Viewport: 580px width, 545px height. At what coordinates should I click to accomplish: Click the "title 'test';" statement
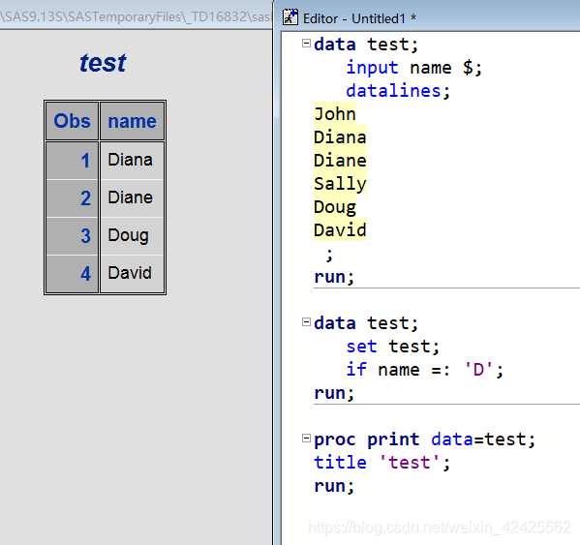382,463
